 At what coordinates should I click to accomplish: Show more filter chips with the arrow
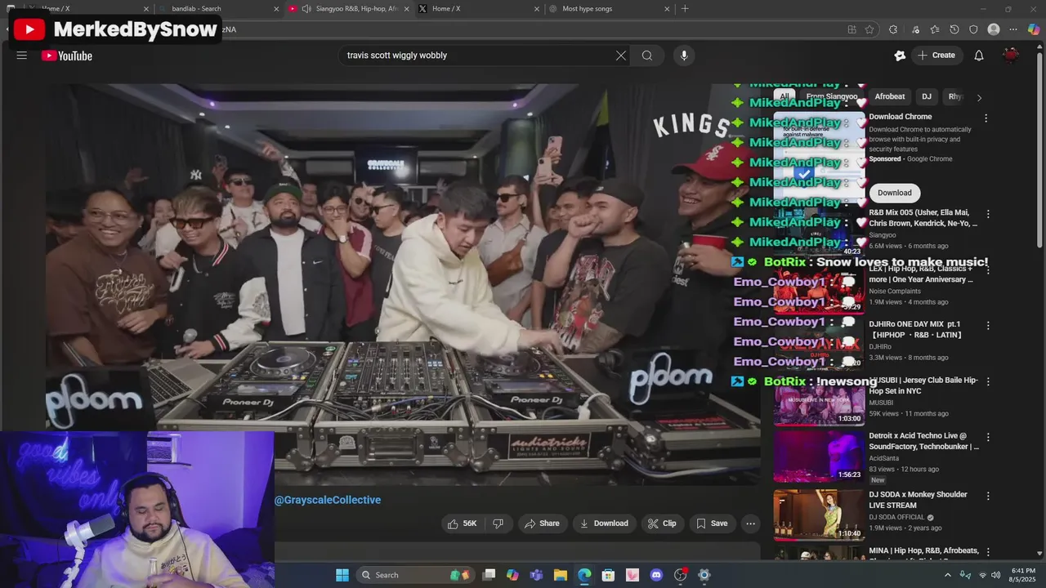point(979,97)
